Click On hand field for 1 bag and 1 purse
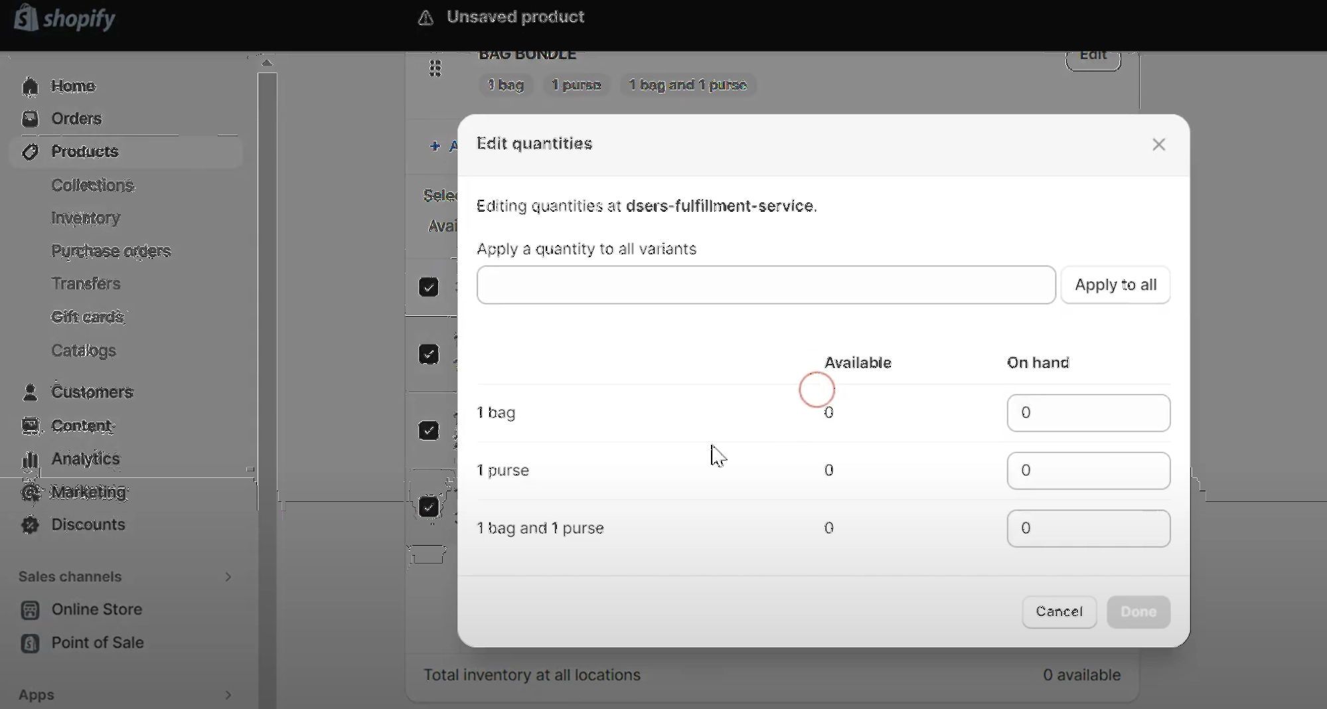Image resolution: width=1327 pixels, height=709 pixels. pos(1089,528)
